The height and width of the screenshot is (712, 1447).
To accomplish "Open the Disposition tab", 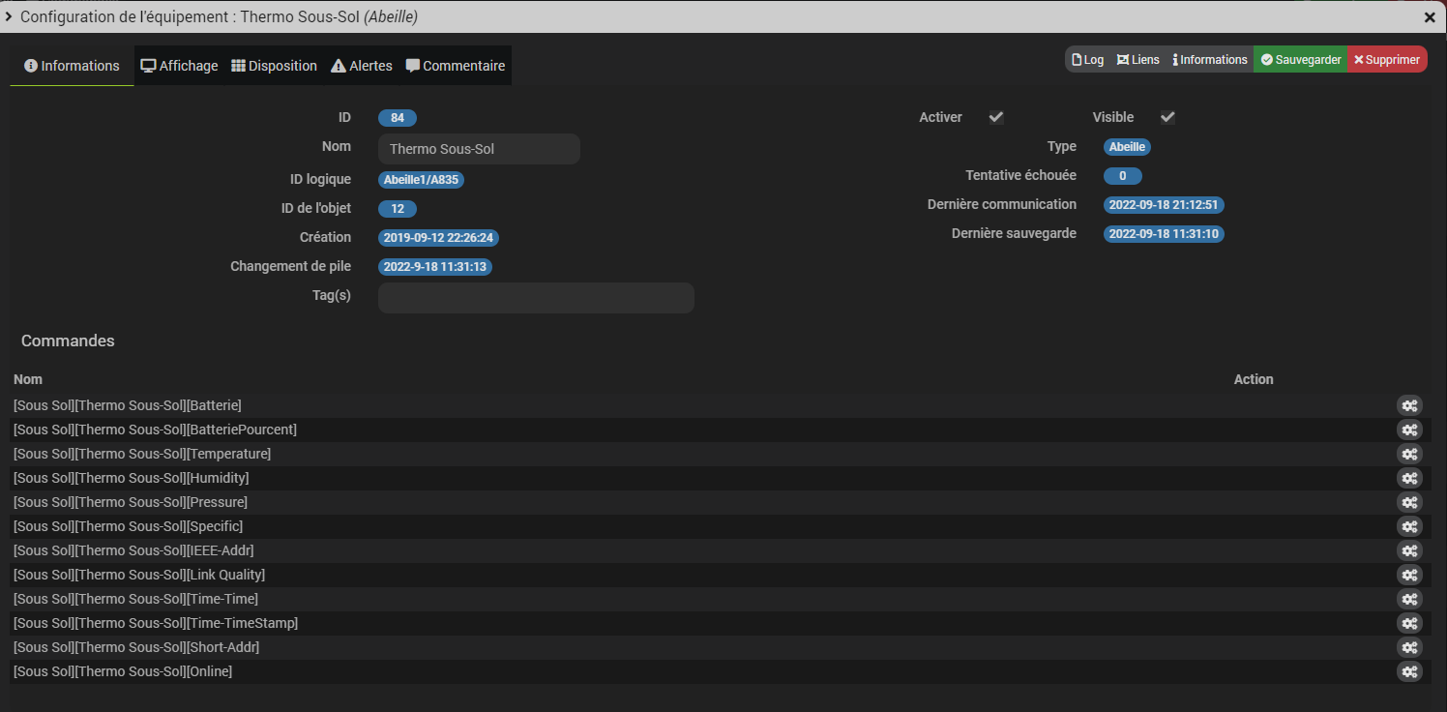I will coord(275,66).
